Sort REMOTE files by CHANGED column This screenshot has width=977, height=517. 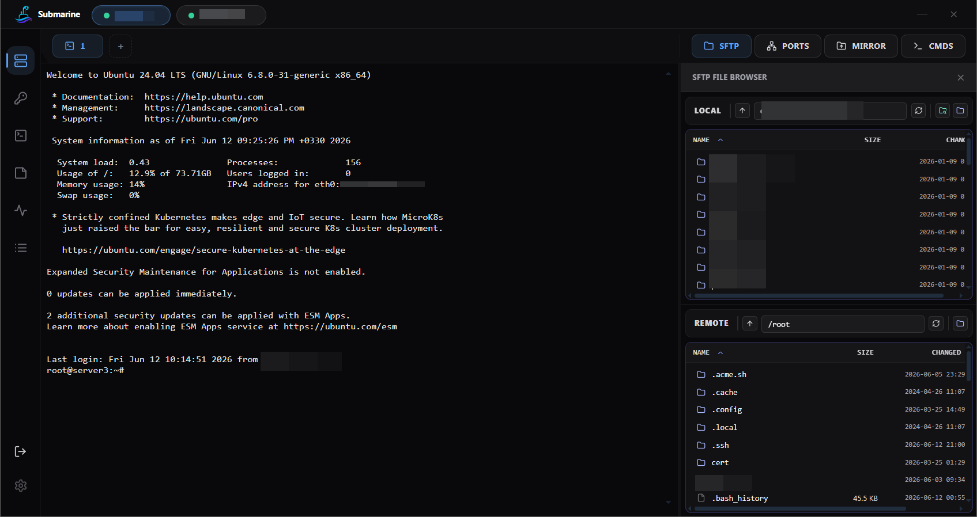[x=946, y=352]
